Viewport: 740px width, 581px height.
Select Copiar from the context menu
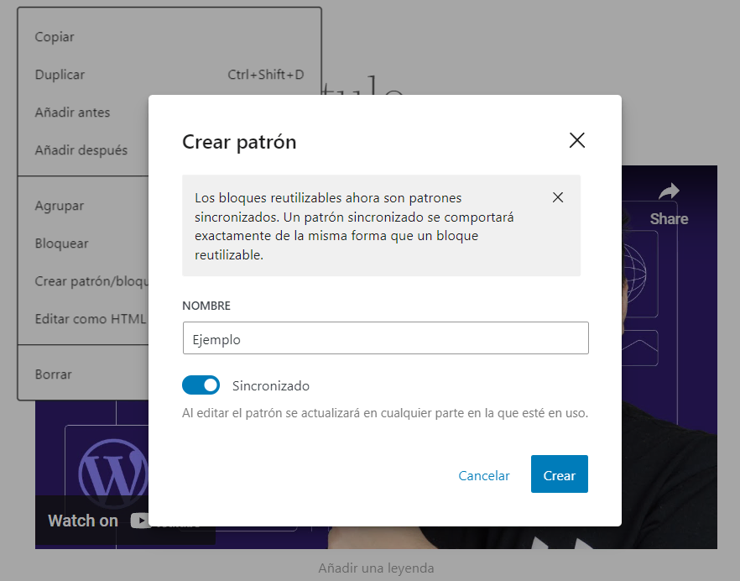coord(55,37)
